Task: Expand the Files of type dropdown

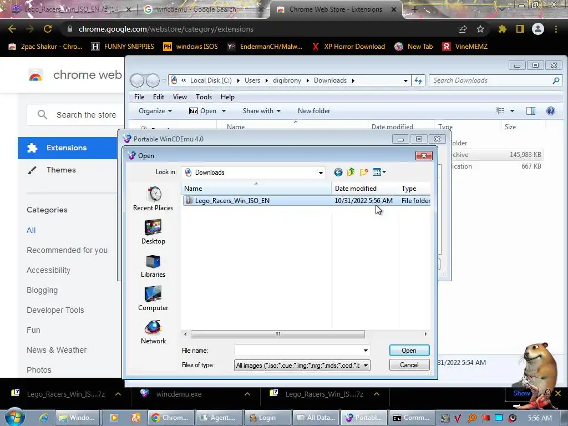Action: tap(366, 366)
